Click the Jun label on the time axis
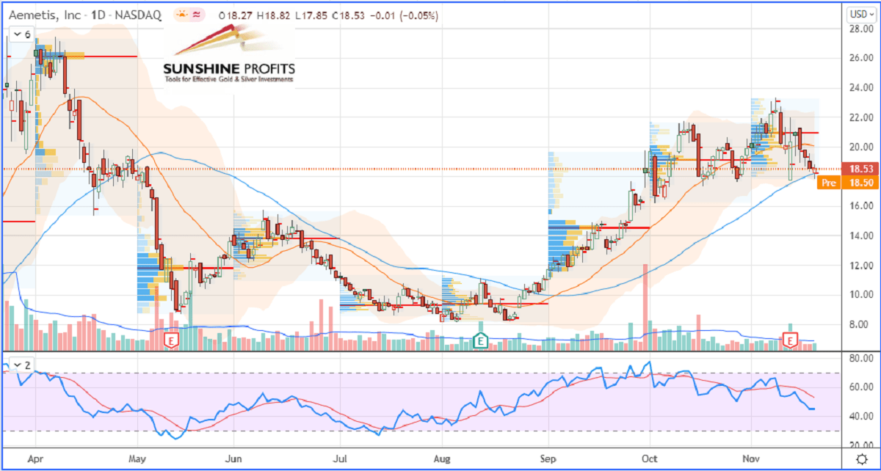Screen dimensions: 881x471 233,460
